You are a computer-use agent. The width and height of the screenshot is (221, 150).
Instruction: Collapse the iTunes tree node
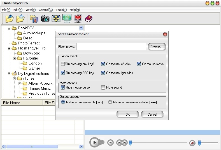pos(14,78)
